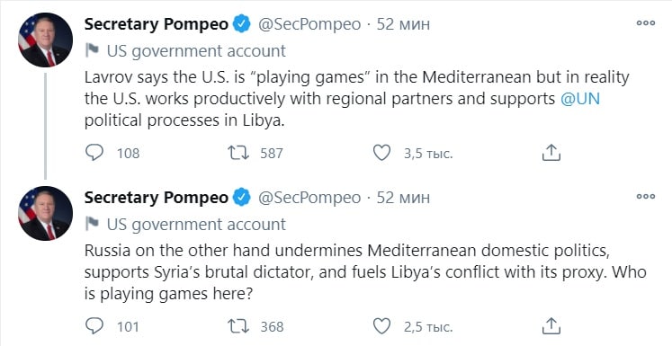View Pompeo's profile photo on second tweet
The width and height of the screenshot is (672, 346).
click(x=45, y=213)
